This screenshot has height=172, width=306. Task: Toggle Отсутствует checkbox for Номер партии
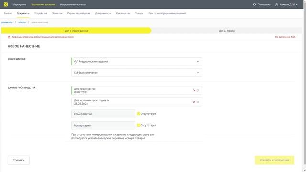[138, 114]
